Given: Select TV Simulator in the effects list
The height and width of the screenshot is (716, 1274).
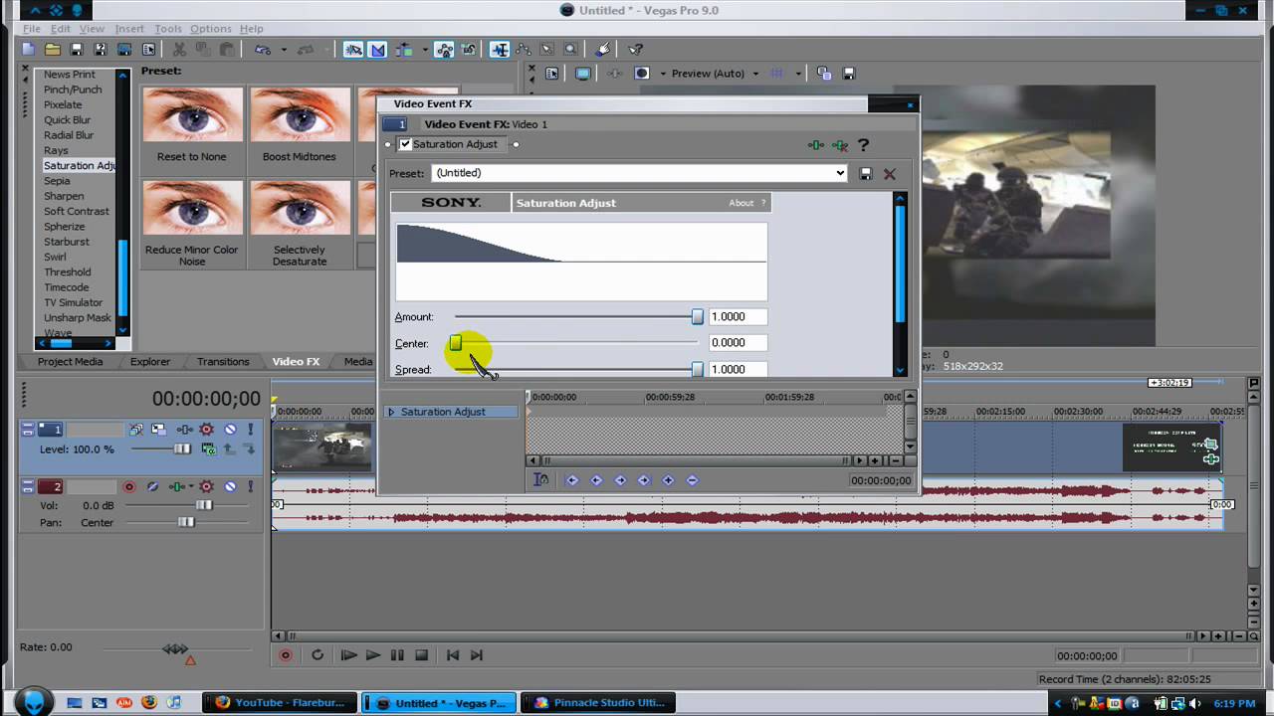Looking at the screenshot, I should pos(73,302).
